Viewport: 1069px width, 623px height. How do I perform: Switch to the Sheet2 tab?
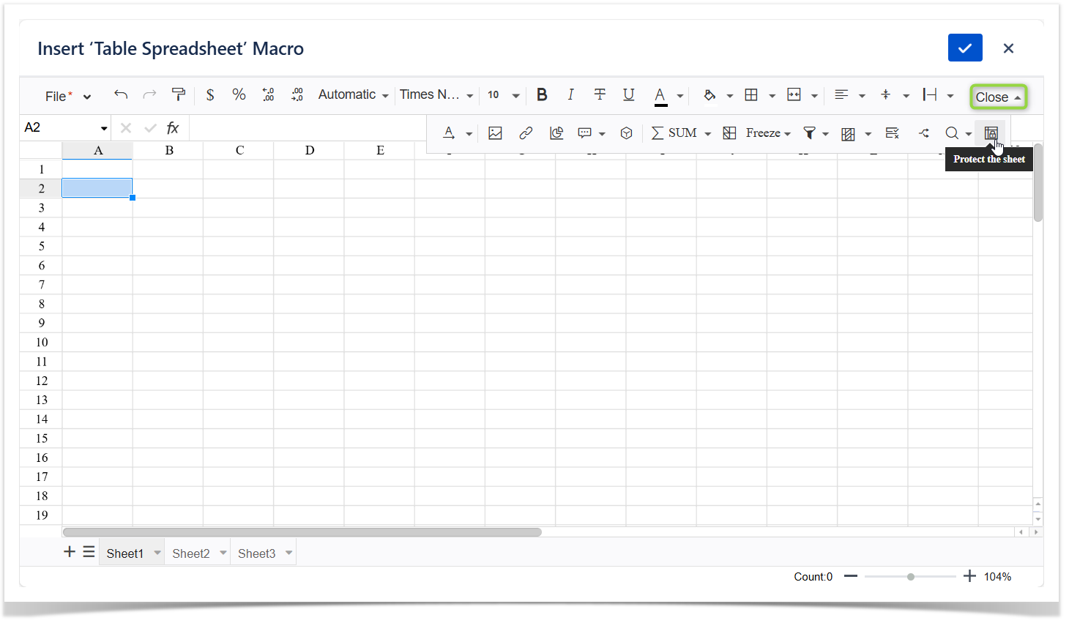(190, 553)
